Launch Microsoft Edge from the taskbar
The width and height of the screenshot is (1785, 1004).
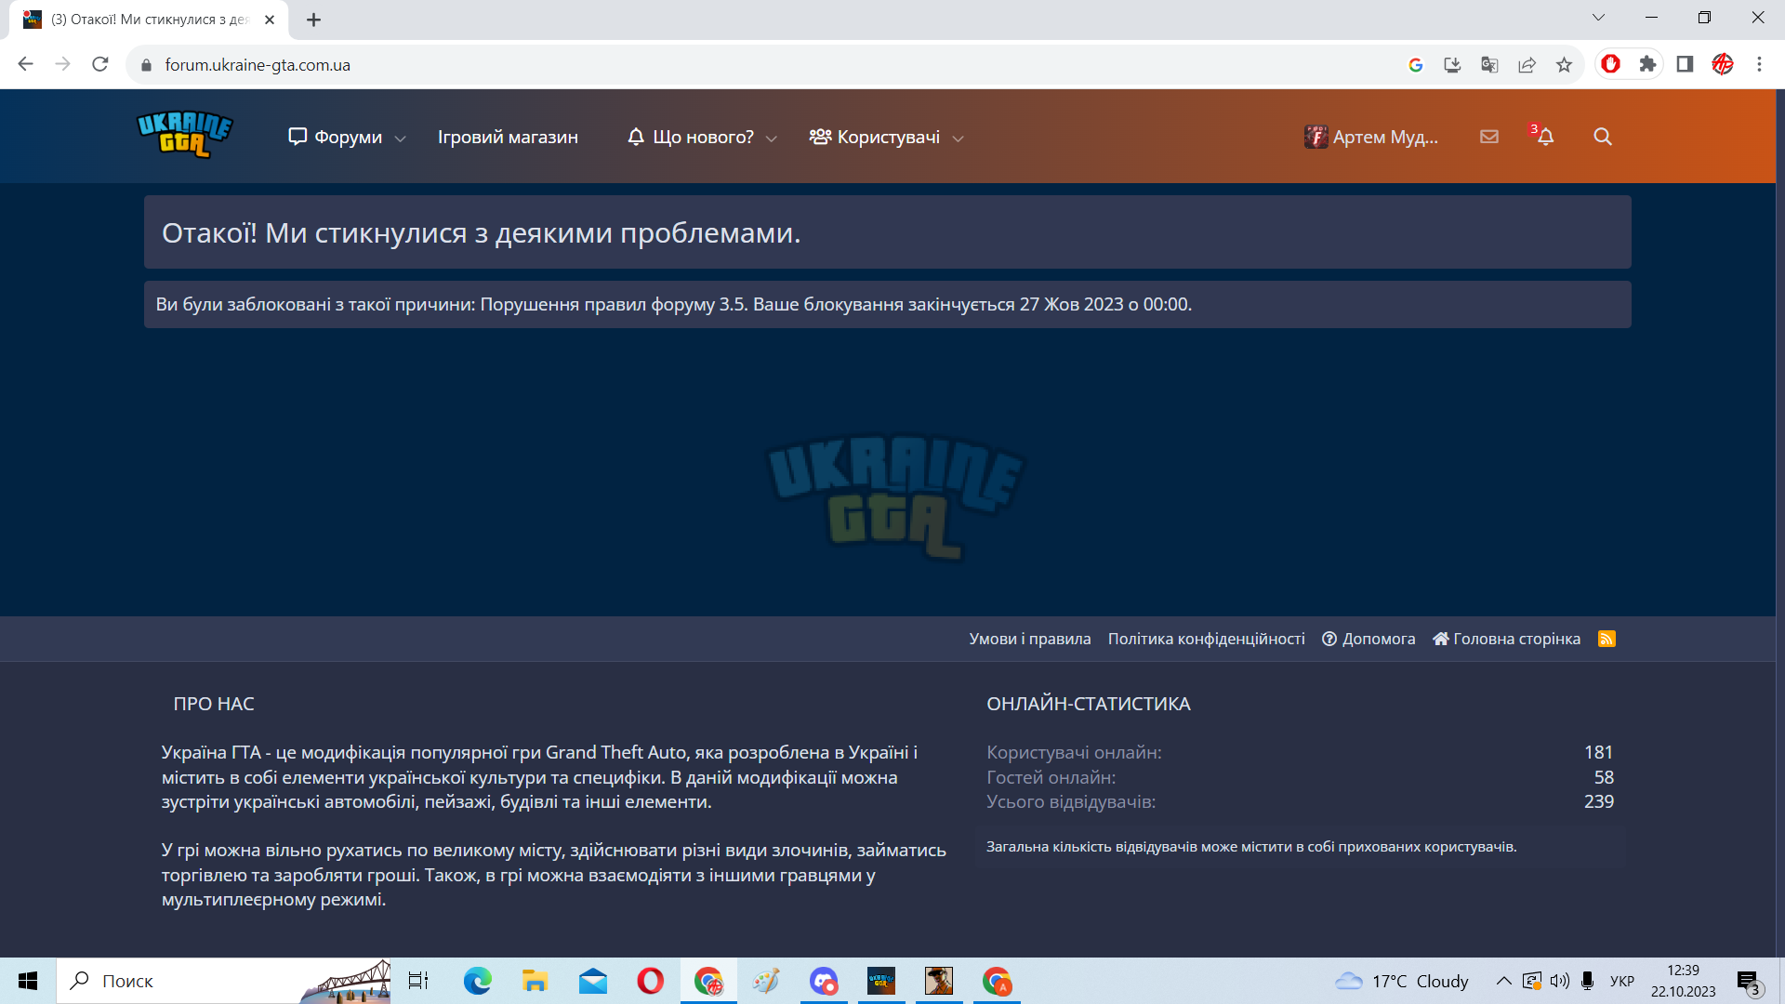point(478,981)
